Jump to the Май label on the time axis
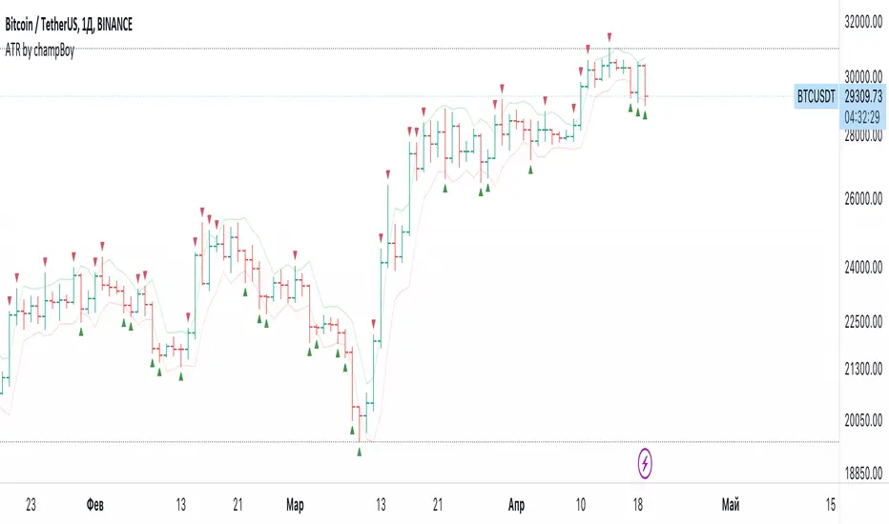Viewport: 889px width, 524px height. pos(731,505)
